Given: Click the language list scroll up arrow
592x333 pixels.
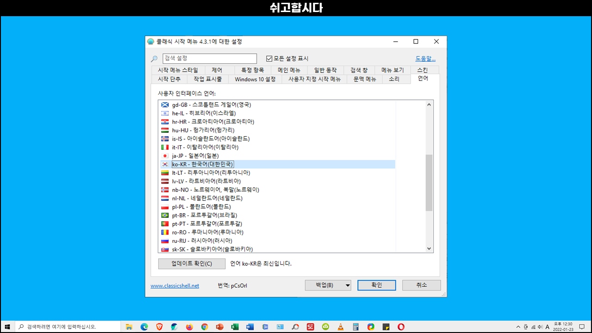Looking at the screenshot, I should point(429,105).
